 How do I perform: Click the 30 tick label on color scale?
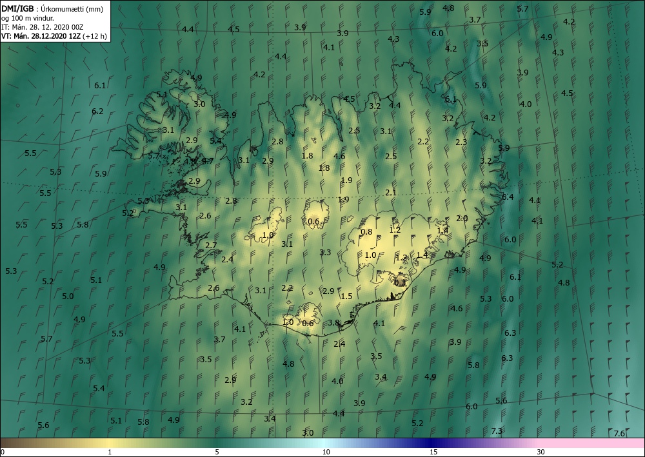[x=541, y=452]
